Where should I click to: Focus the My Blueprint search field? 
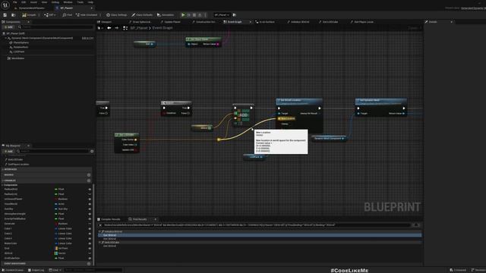(52, 152)
